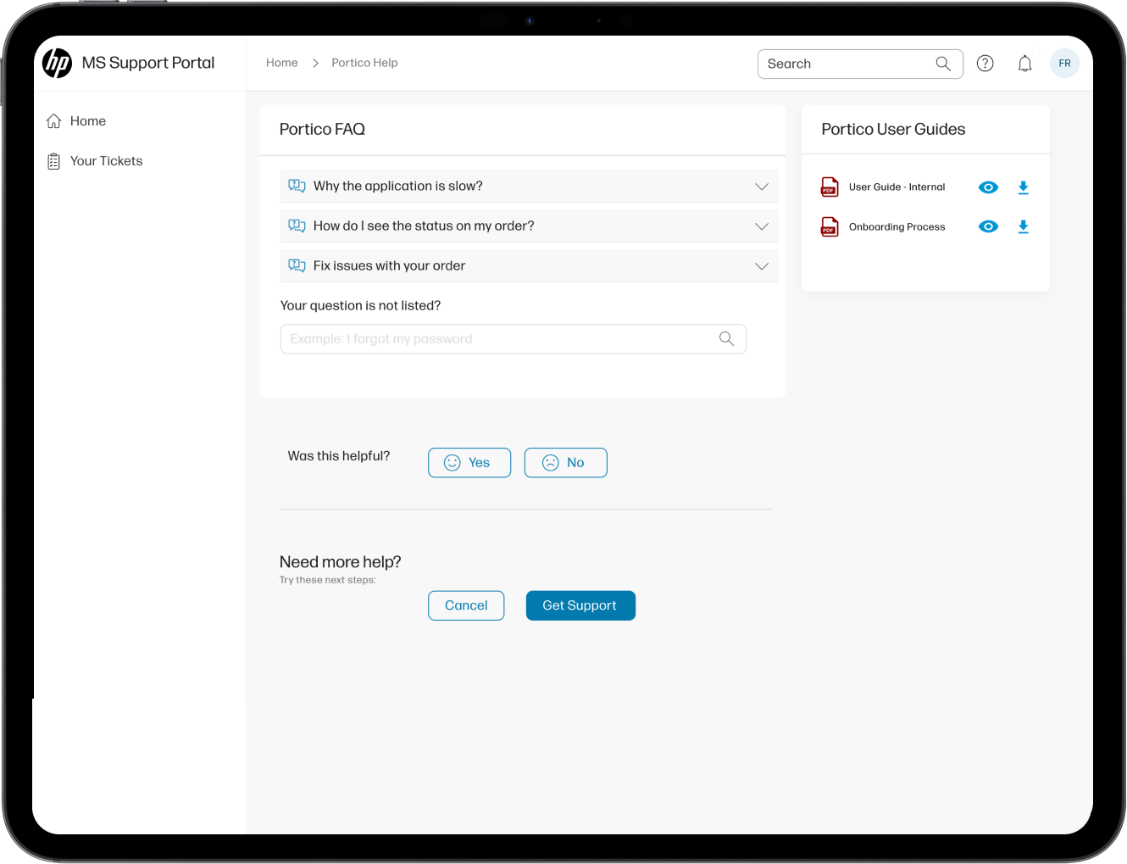Click the 'MS Support Portal' title

tap(148, 63)
